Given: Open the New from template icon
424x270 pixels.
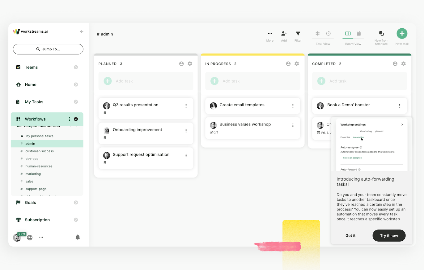Looking at the screenshot, I should click(x=381, y=34).
